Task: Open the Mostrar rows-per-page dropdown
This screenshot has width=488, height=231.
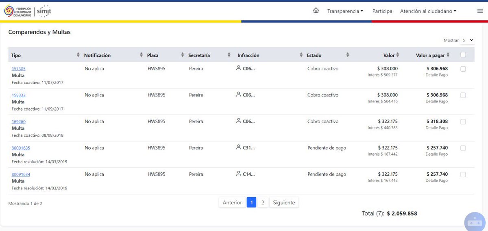Action: point(468,40)
